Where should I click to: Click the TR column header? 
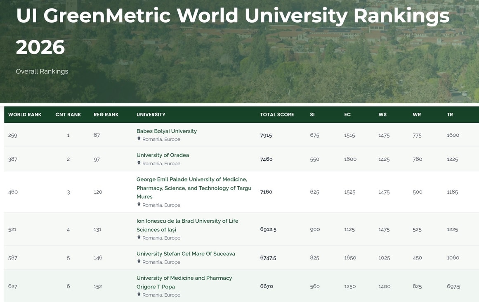click(450, 114)
